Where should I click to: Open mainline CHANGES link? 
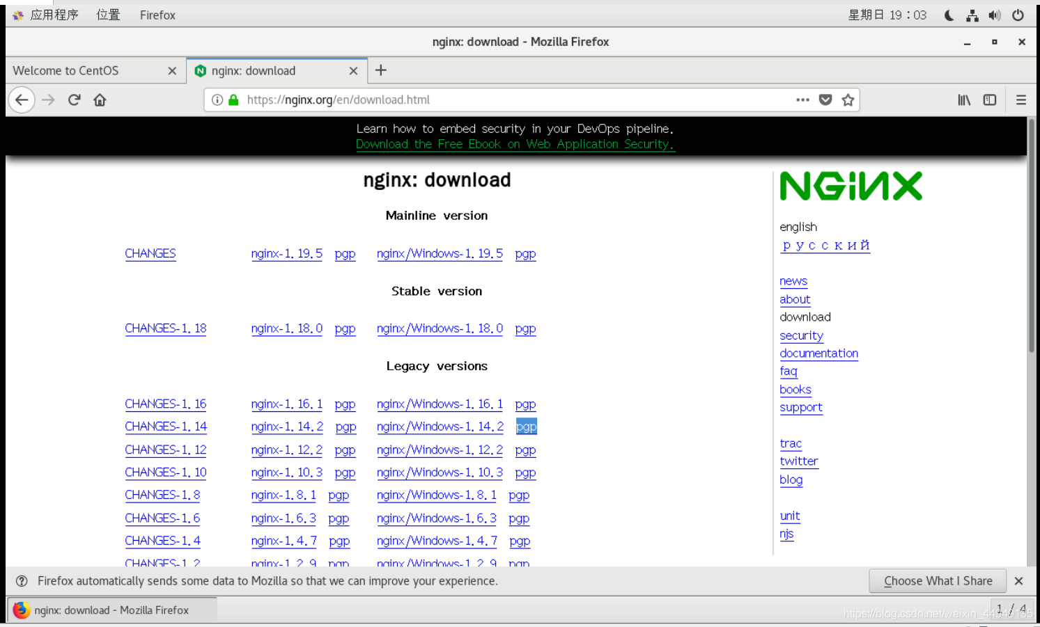click(x=150, y=254)
